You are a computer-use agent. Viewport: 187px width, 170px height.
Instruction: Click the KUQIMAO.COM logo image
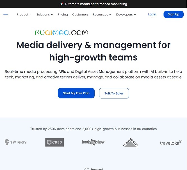coord(61,33)
